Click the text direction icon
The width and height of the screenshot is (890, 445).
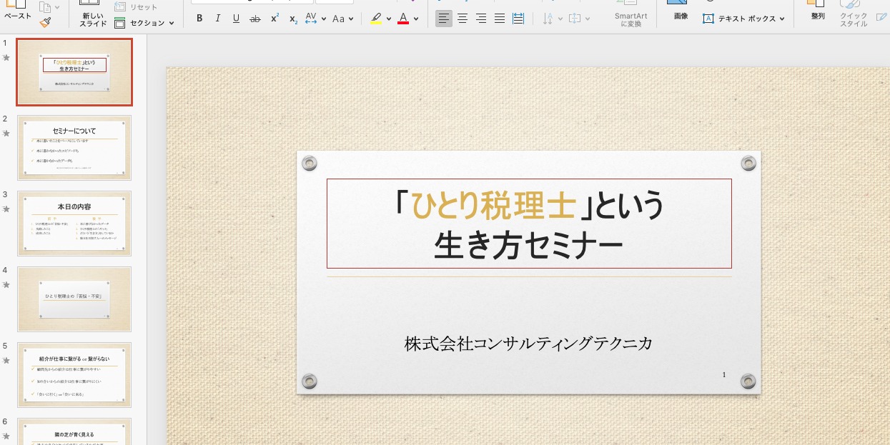pos(548,19)
